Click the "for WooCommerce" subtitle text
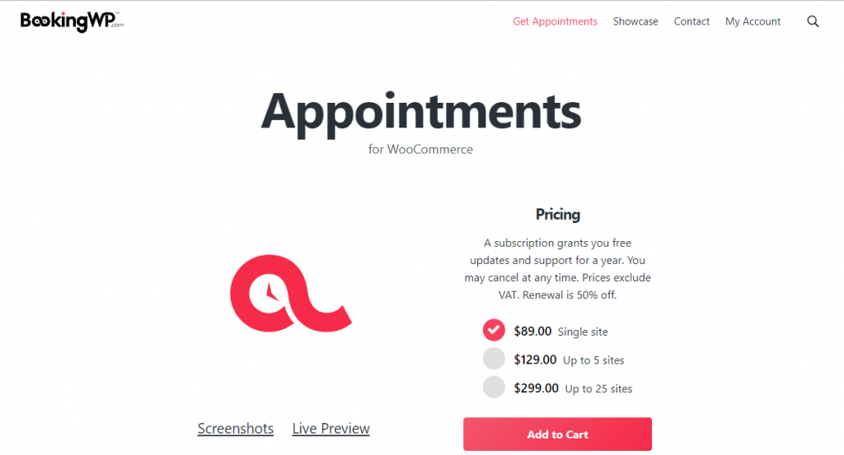This screenshot has height=455, width=844. tap(421, 150)
